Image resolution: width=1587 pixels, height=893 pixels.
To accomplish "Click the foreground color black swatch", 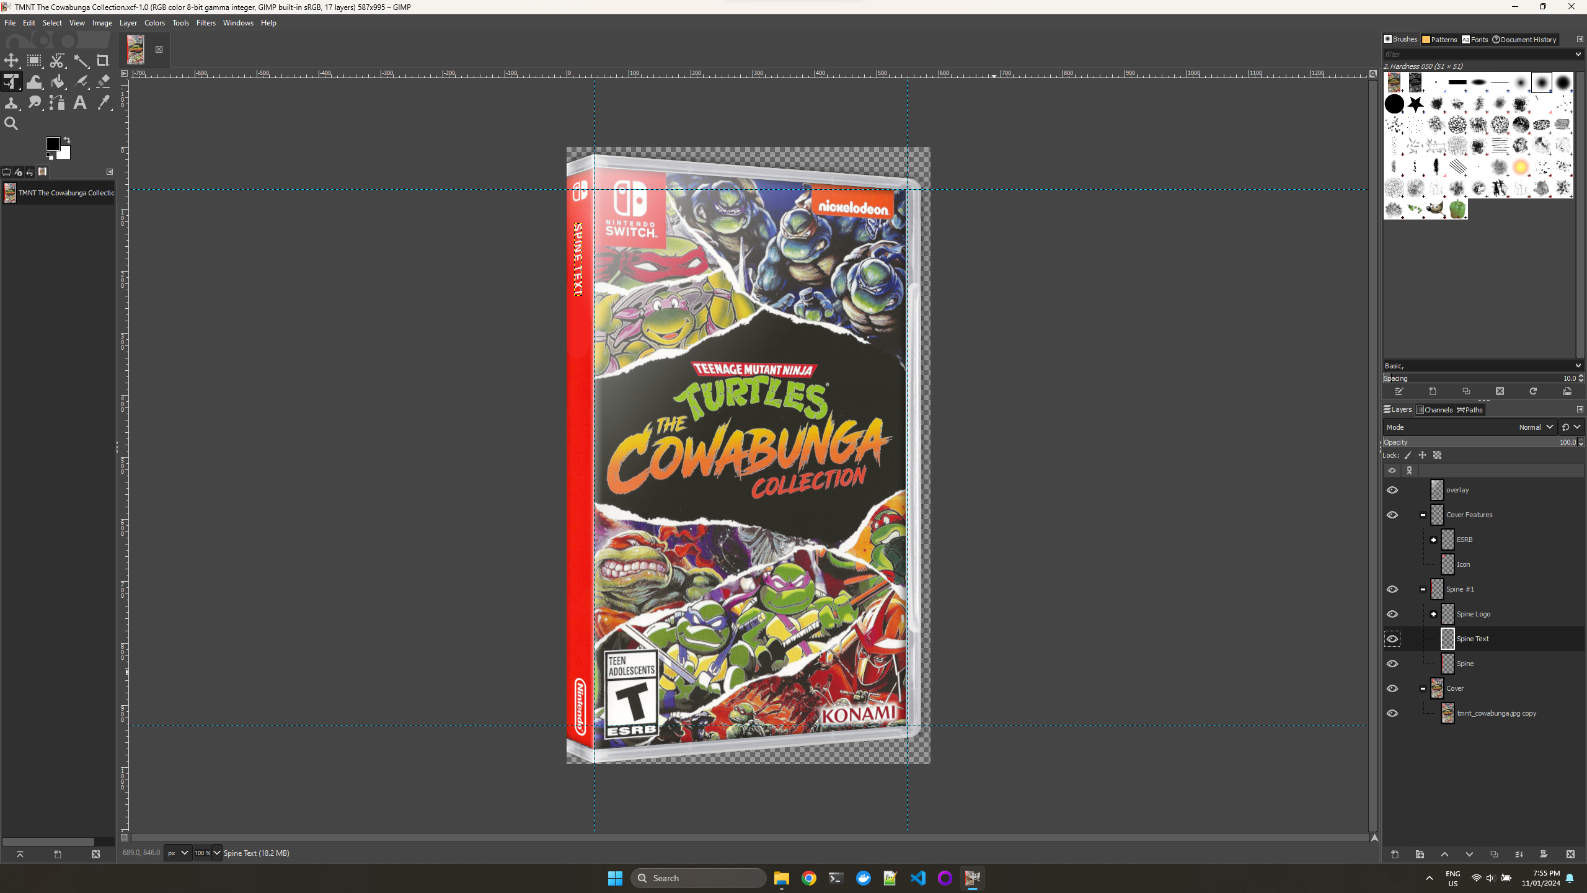I will point(53,144).
